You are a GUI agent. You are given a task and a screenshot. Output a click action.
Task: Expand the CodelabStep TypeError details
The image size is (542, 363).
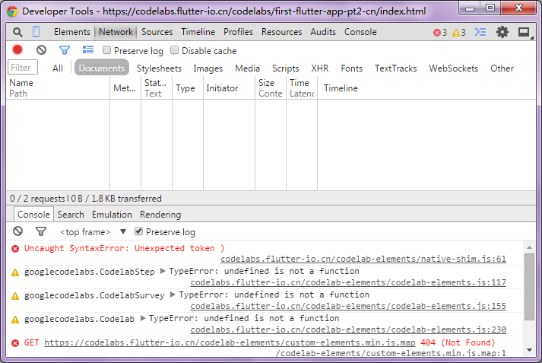point(163,271)
